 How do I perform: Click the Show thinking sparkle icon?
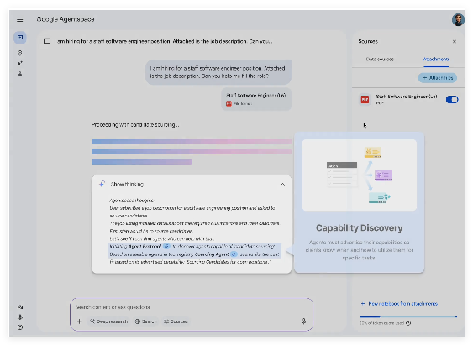102,184
